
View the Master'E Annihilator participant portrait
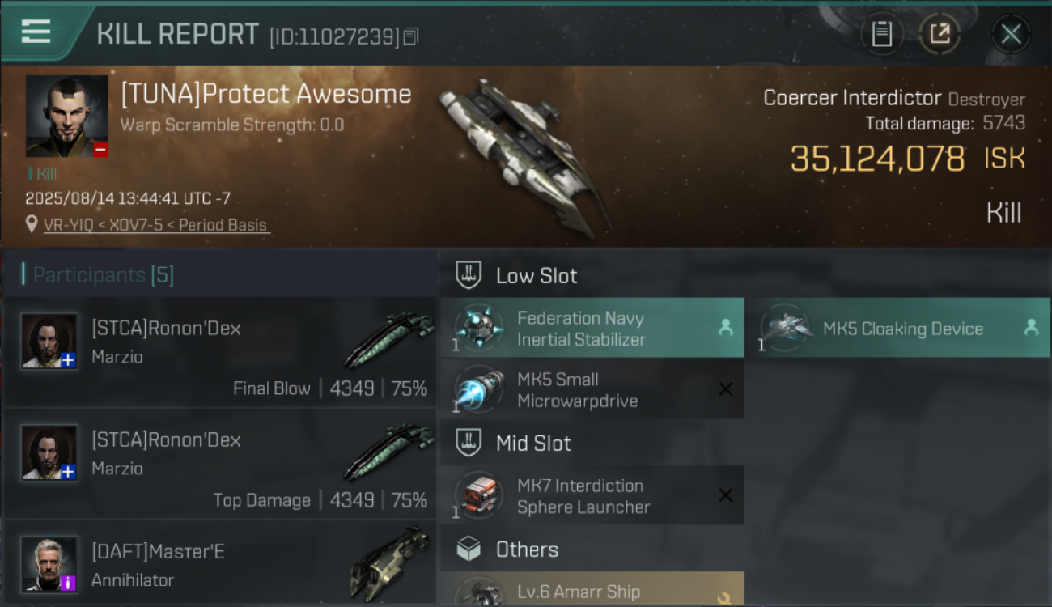[x=49, y=563]
